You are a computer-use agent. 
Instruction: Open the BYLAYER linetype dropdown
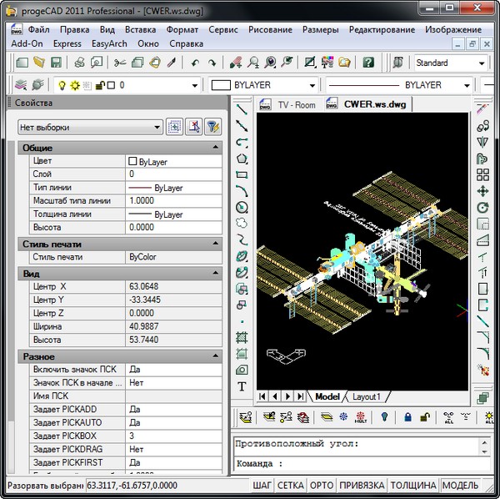click(467, 85)
